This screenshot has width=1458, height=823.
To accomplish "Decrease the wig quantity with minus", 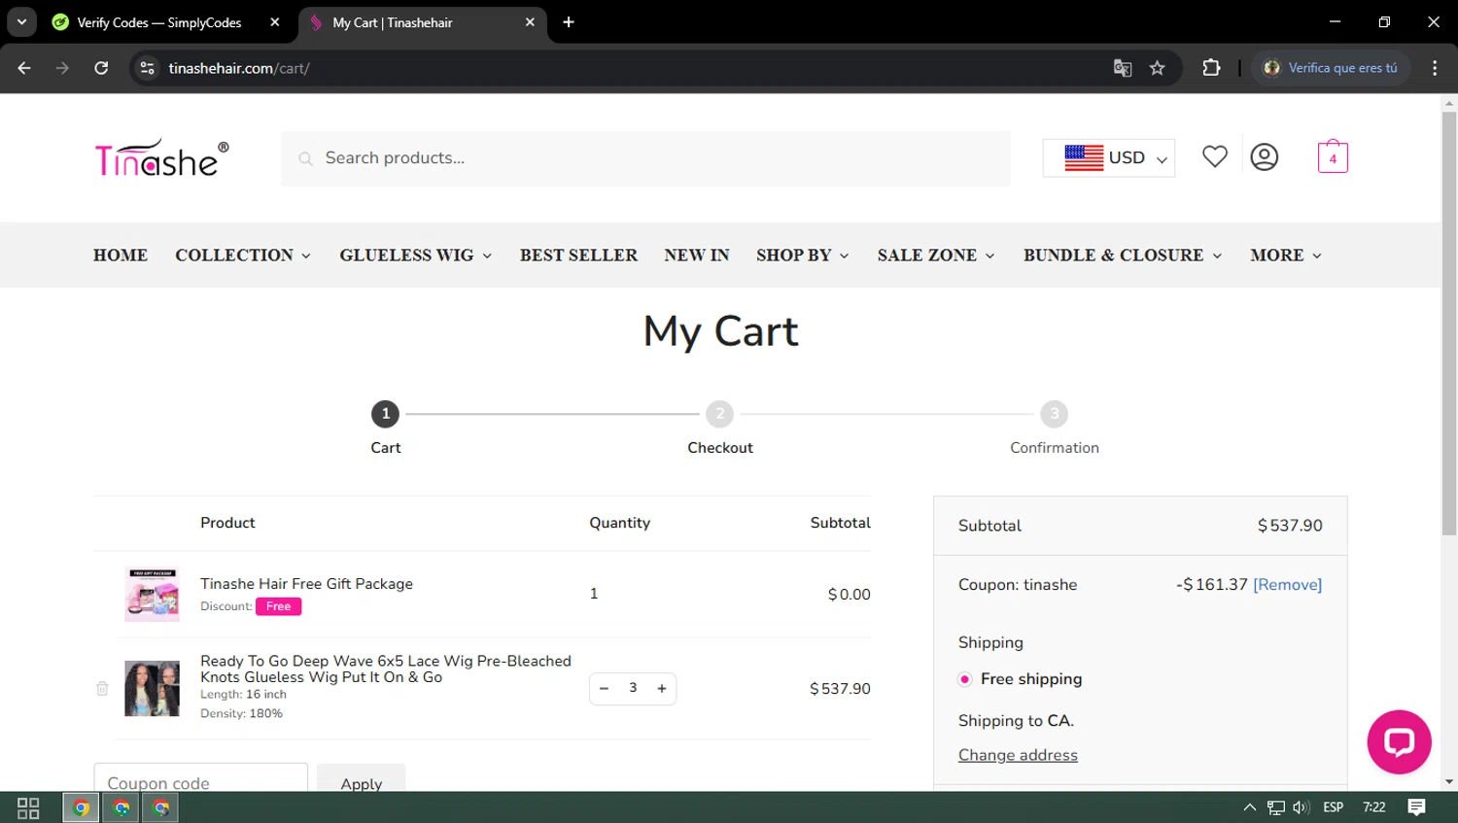I will (x=604, y=688).
